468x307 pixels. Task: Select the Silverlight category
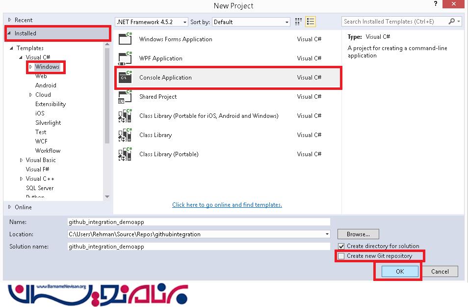coord(48,123)
